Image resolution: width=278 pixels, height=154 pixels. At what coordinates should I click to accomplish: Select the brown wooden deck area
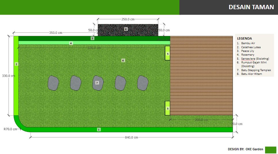202,76
